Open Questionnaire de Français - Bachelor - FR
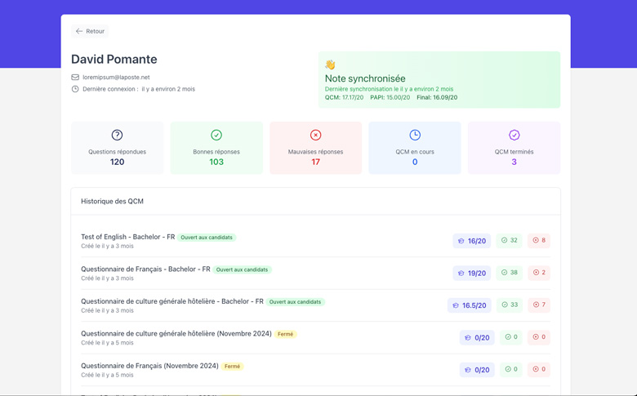 145,269
